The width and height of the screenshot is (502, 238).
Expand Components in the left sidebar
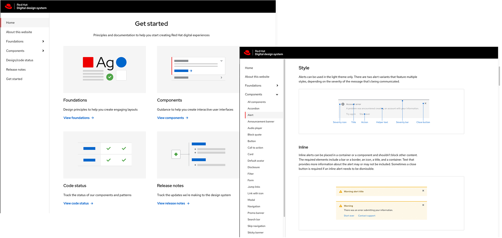[43, 51]
